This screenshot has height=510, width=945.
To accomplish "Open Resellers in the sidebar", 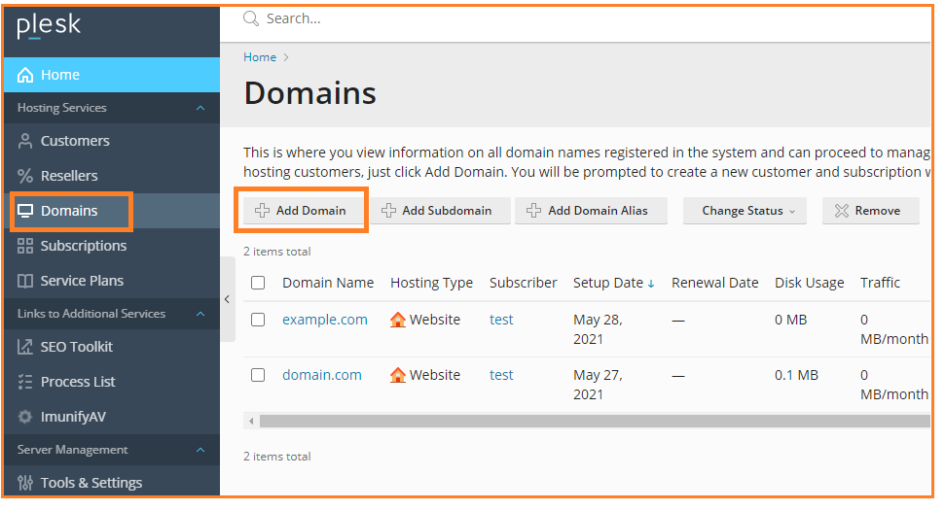I will click(x=112, y=176).
